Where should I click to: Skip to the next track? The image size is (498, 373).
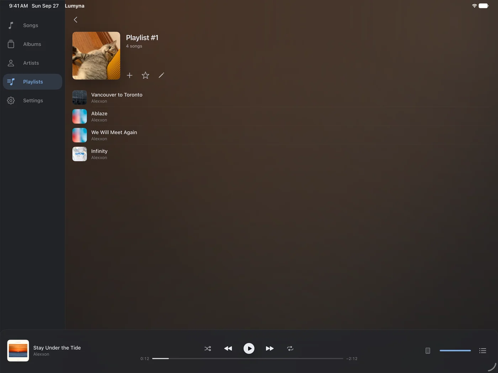(x=270, y=348)
